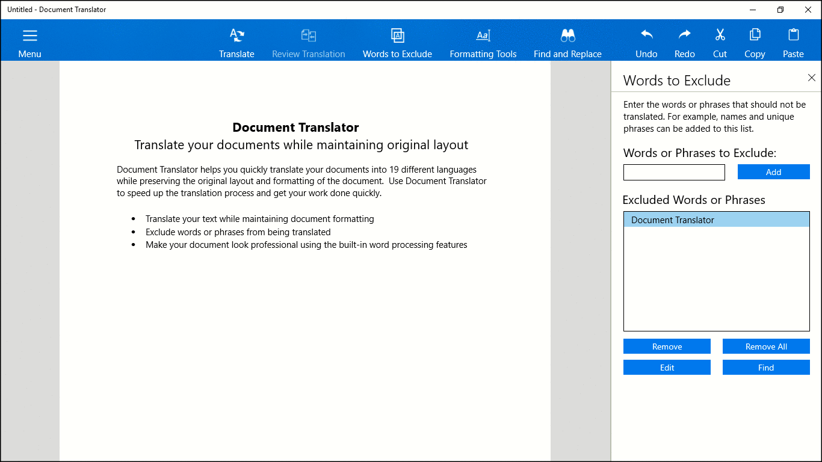
Task: Open Find and Replace binoculars icon
Action: [567, 36]
